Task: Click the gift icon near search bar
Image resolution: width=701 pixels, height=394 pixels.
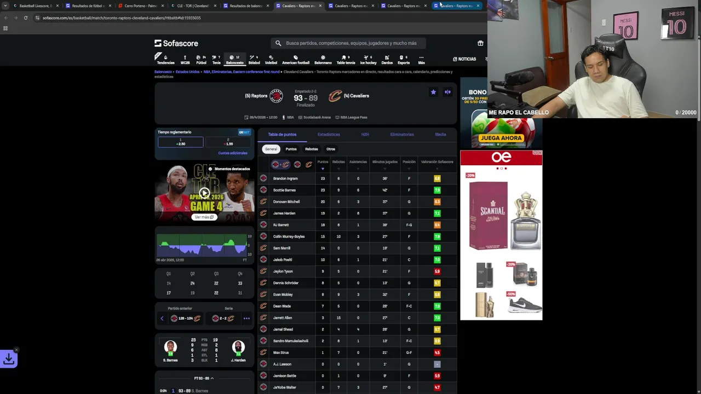Action: coord(480,43)
